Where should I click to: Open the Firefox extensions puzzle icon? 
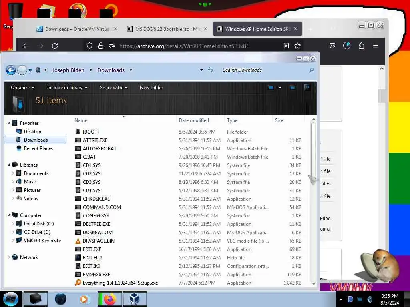pyautogui.click(x=361, y=46)
